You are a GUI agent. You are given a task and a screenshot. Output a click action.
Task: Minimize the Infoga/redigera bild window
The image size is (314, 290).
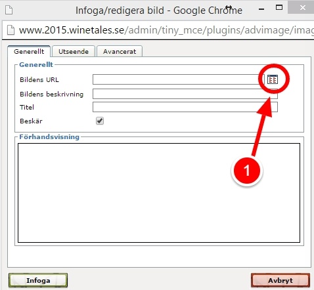click(261, 9)
